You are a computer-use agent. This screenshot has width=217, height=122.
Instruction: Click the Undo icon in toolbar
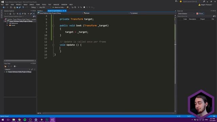point(23,7)
